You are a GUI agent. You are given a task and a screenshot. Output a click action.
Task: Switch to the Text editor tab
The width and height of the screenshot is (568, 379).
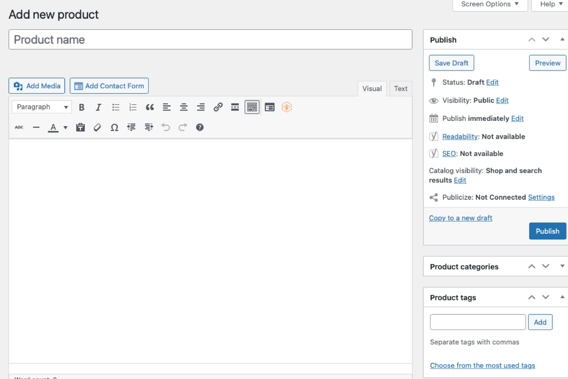point(400,88)
